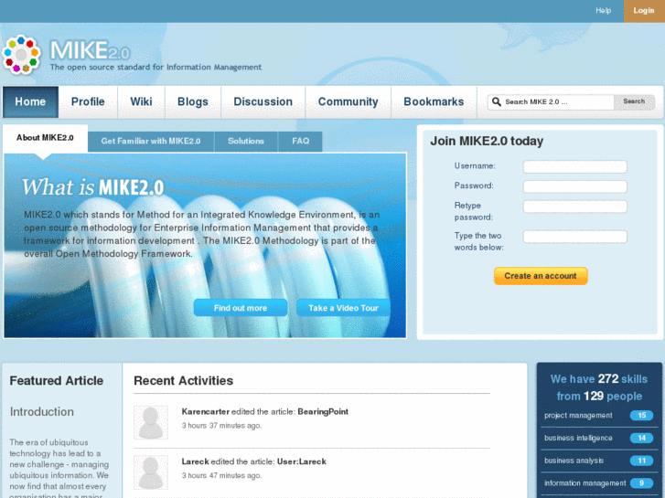Navigate to Blogs

point(193,102)
